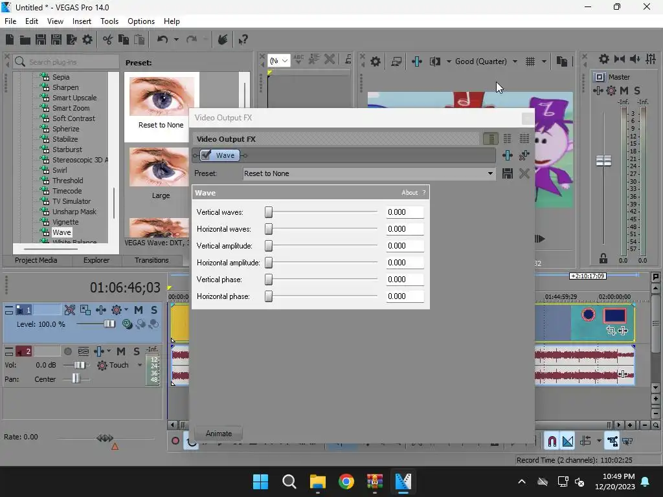
Task: Switch FX dialog to three-column grid layout
Action: click(x=524, y=138)
